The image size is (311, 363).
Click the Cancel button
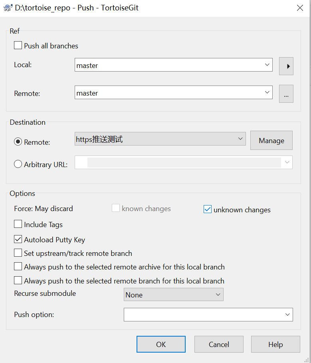(x=219, y=344)
